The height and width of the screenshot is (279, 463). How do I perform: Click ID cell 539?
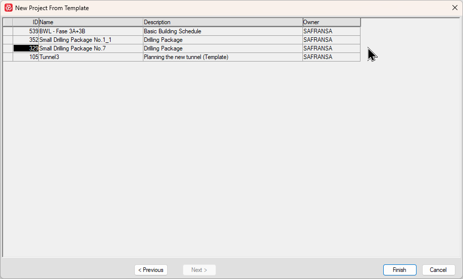pos(26,31)
